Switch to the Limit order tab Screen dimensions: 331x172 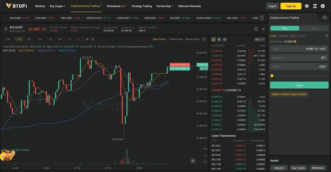click(x=273, y=36)
